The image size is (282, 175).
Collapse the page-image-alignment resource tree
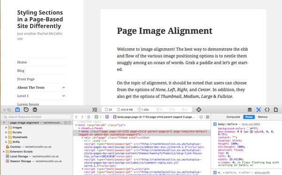[4, 123]
